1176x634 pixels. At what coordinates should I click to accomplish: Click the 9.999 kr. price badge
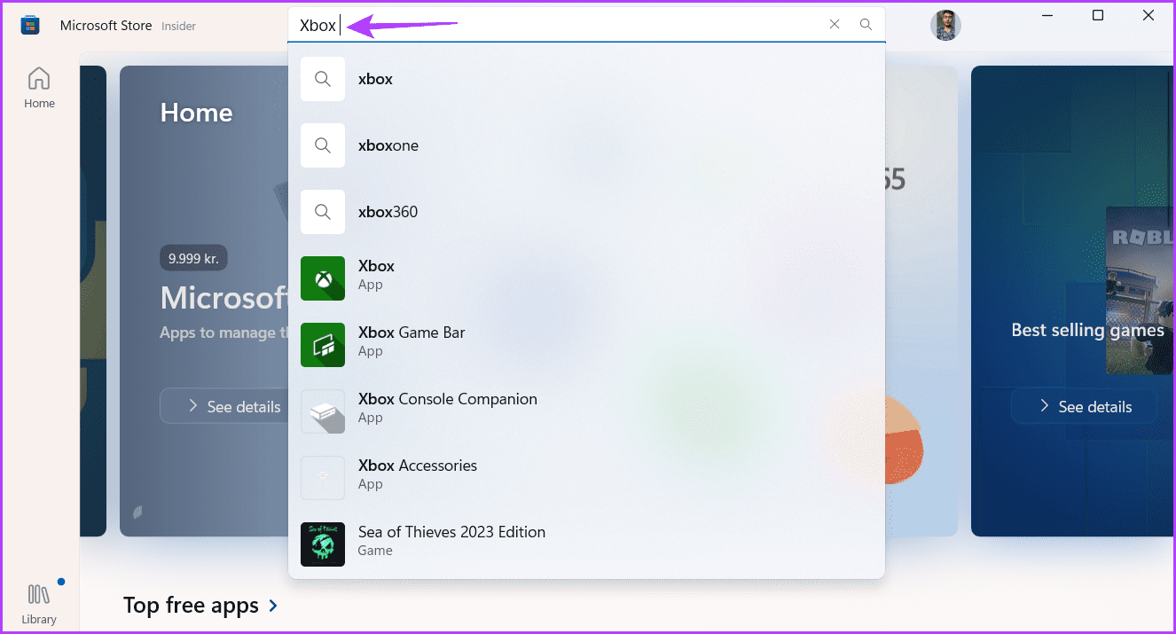194,259
